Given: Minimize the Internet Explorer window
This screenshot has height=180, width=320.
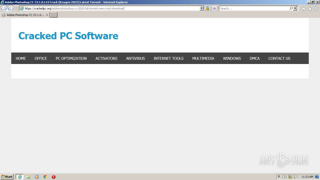Looking at the screenshot, I should [x=308, y=2].
